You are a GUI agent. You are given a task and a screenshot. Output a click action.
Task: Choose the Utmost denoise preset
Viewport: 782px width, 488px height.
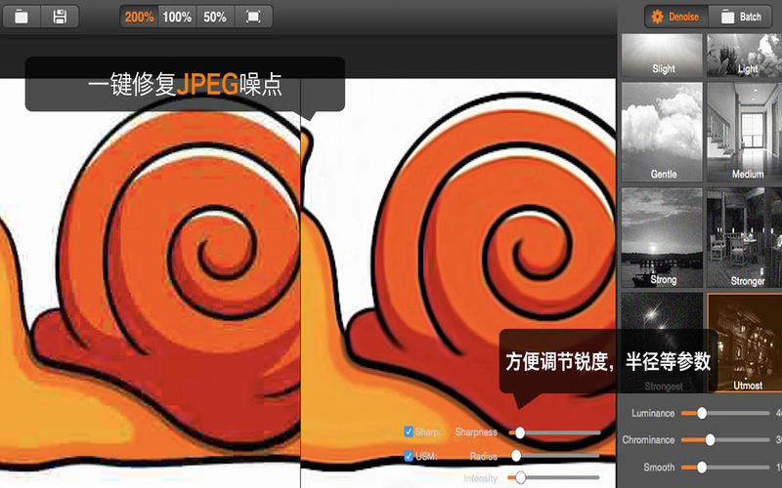[745, 343]
